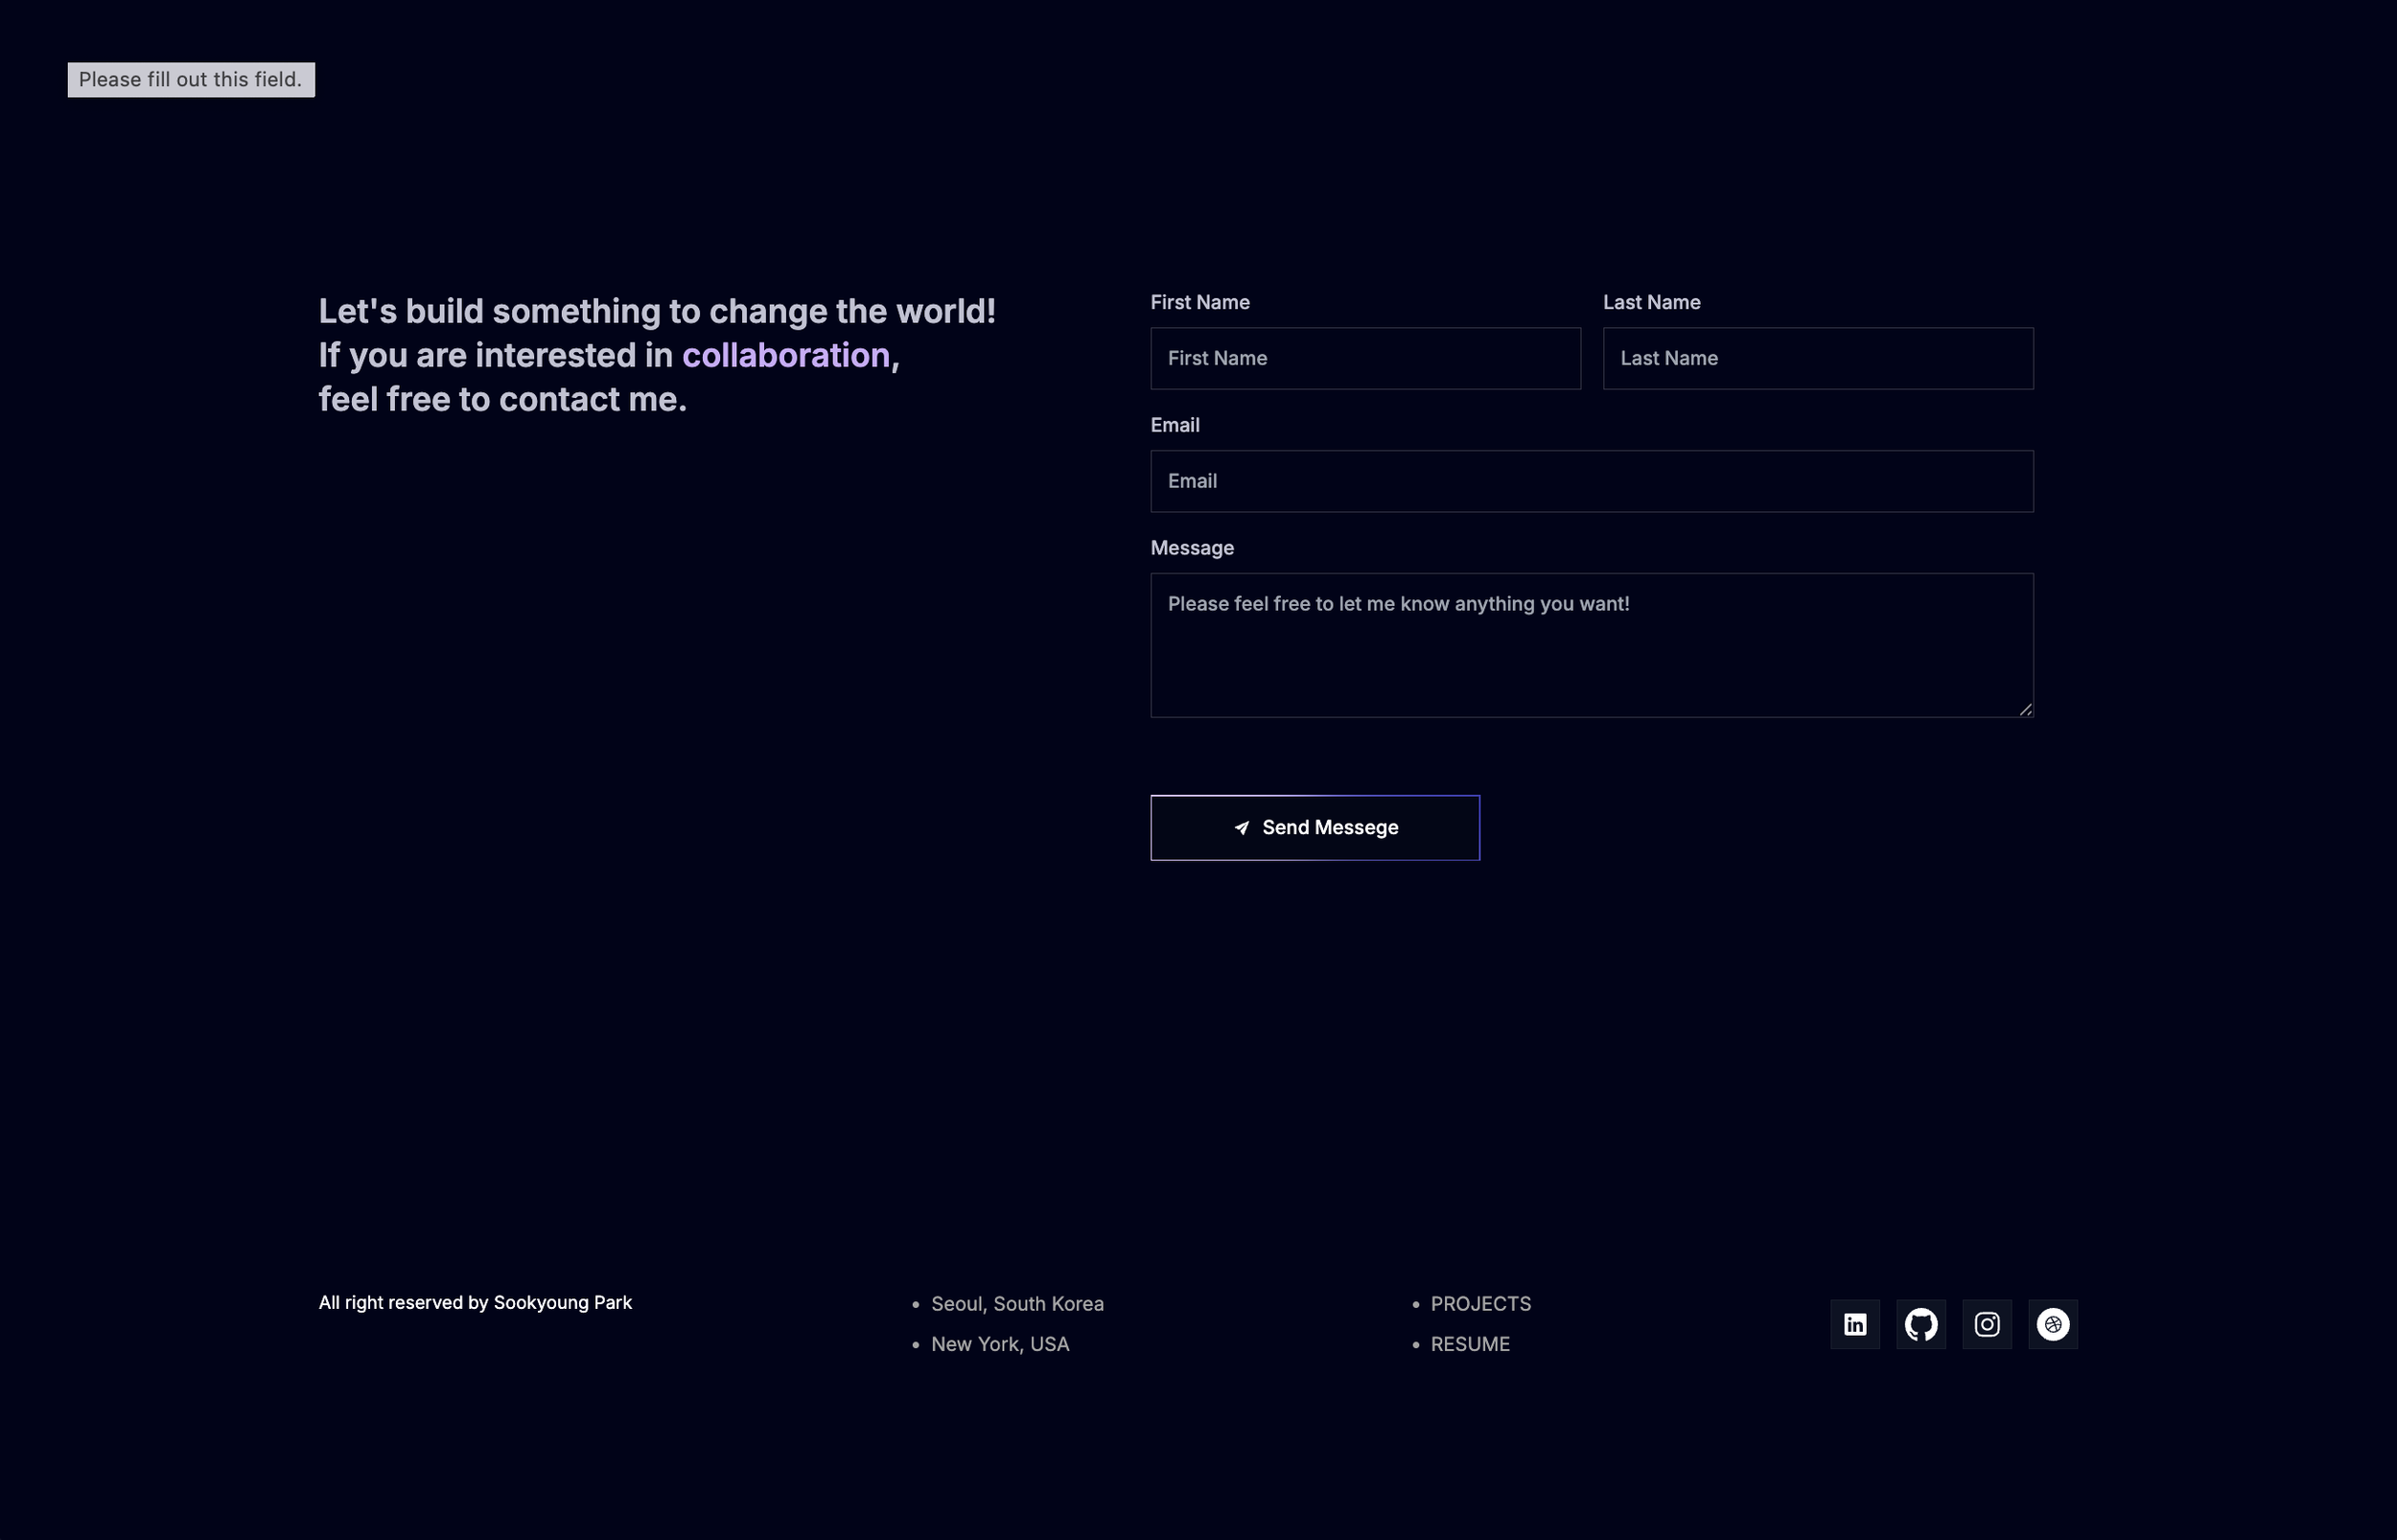This screenshot has width=2397, height=1540.
Task: Click the Seoul, South Korea list item
Action: coord(1016,1304)
